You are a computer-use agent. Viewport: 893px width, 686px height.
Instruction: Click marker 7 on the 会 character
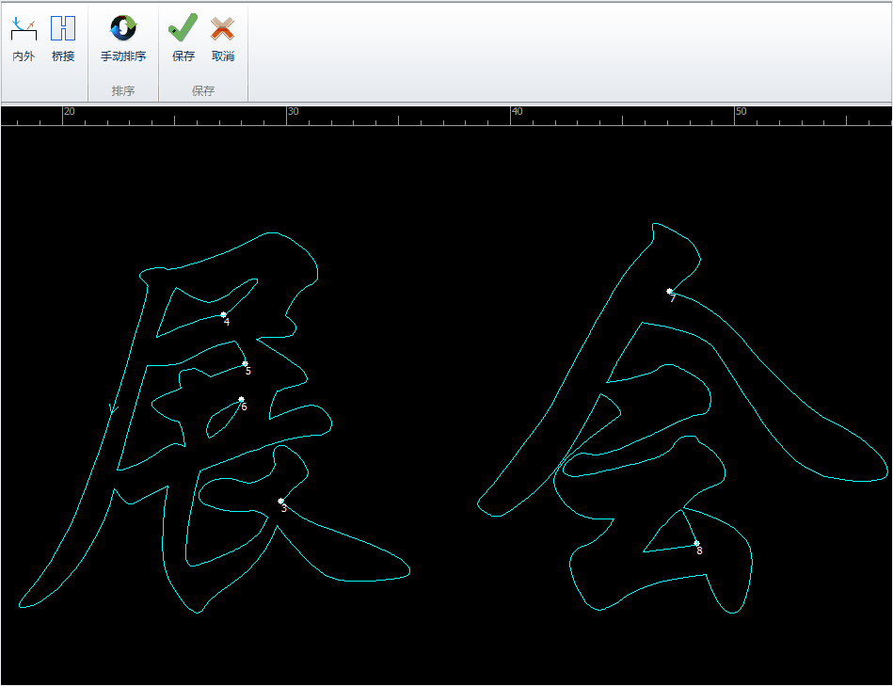pos(669,291)
